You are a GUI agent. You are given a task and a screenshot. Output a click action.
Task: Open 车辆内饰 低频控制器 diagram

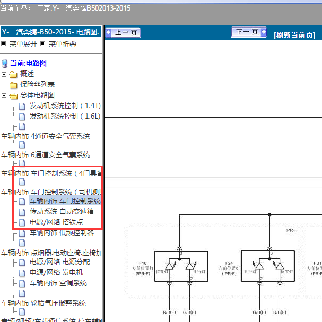click(x=62, y=233)
